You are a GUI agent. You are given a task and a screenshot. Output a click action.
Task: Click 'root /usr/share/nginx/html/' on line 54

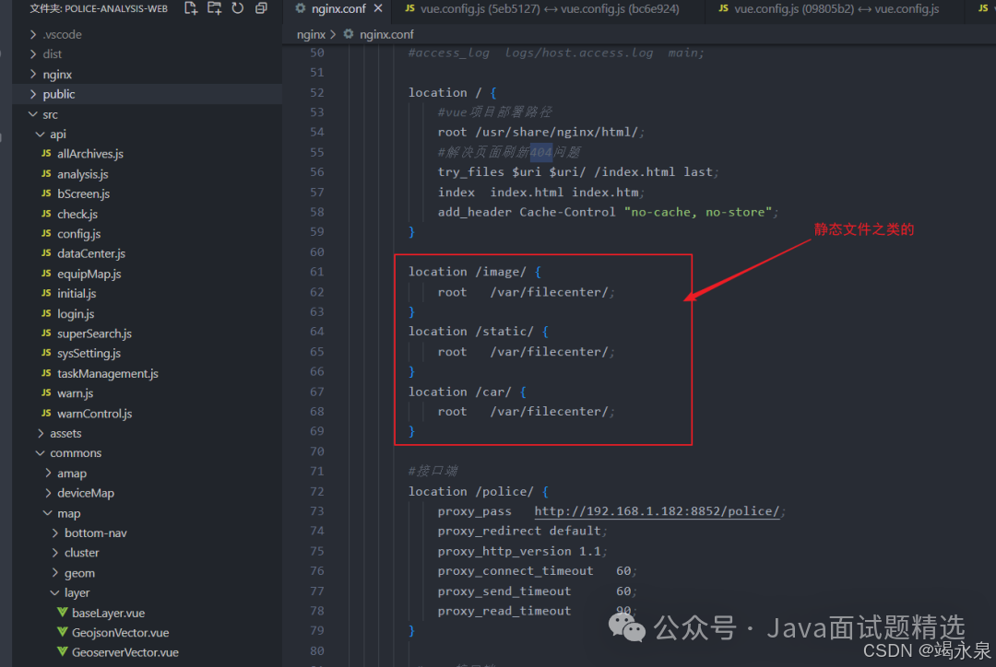538,132
